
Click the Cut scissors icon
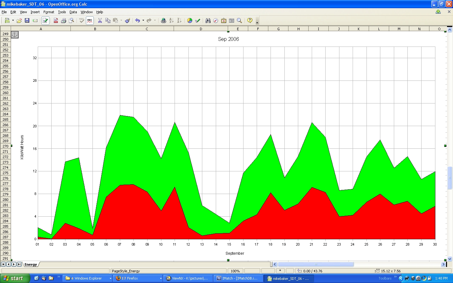coord(100,20)
